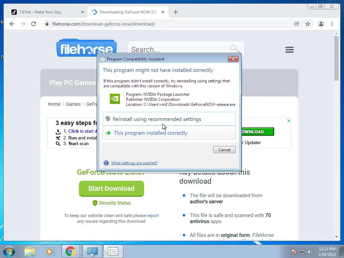Viewport: 344px width, 258px height.
Task: Click the Run and install step in ad
Action: tap(80, 138)
